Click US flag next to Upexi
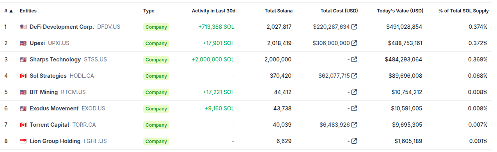497x152 pixels. [23, 44]
